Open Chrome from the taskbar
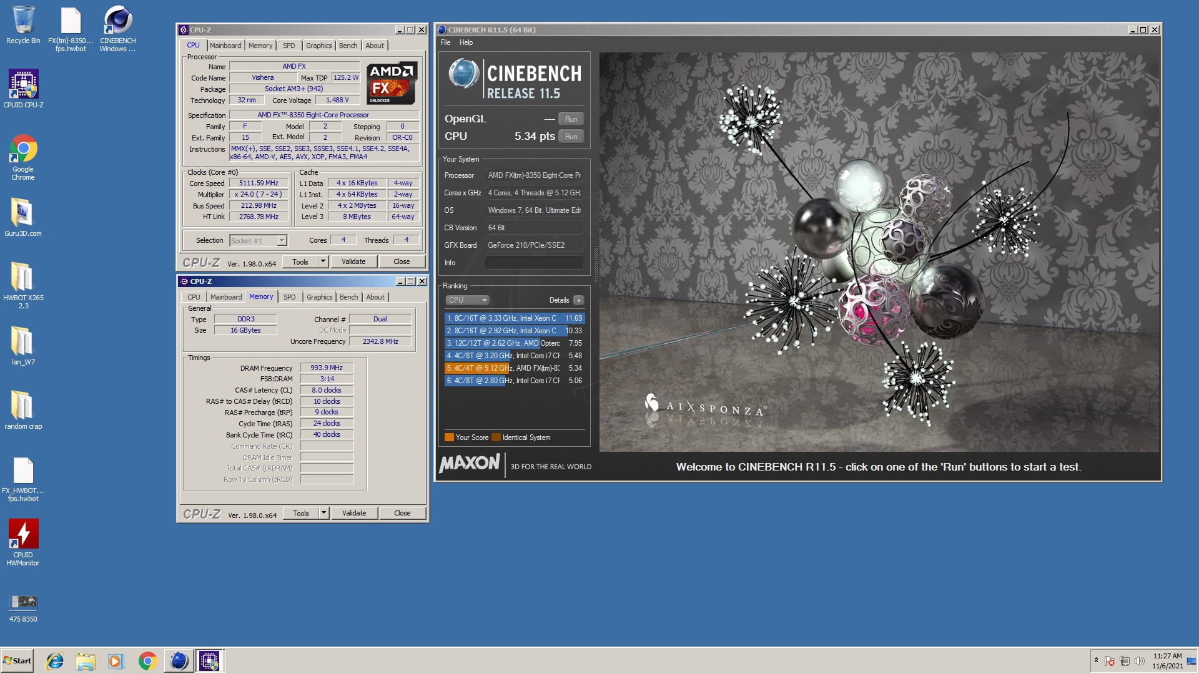This screenshot has width=1199, height=674. pyautogui.click(x=147, y=661)
